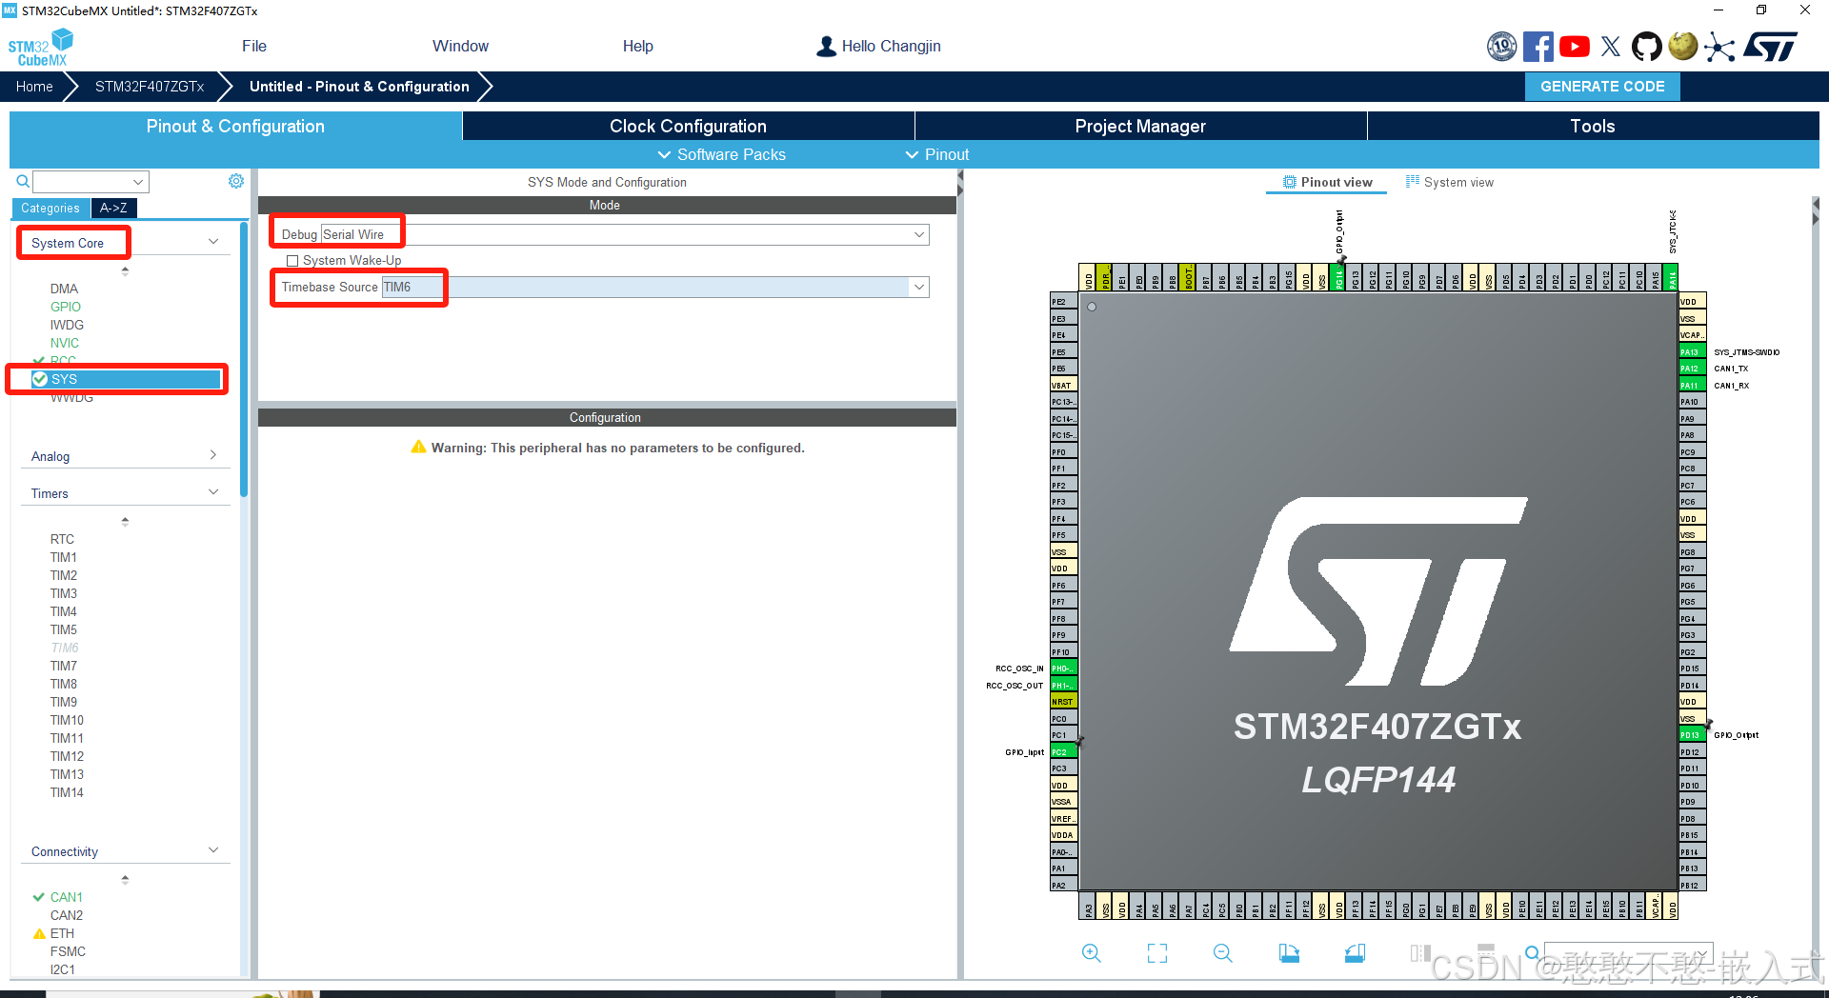Select the Categories tab
The height and width of the screenshot is (998, 1829).
(50, 208)
